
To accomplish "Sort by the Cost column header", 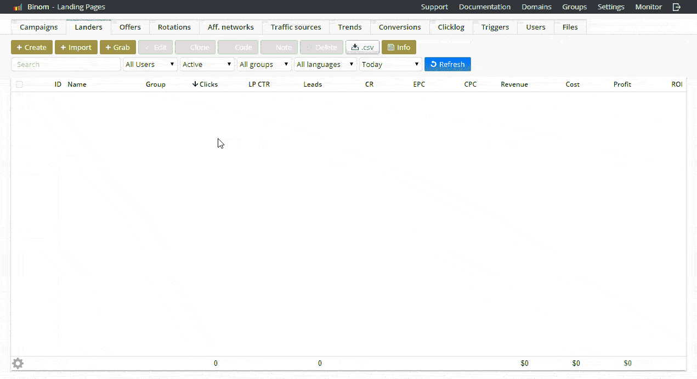I will tap(573, 84).
